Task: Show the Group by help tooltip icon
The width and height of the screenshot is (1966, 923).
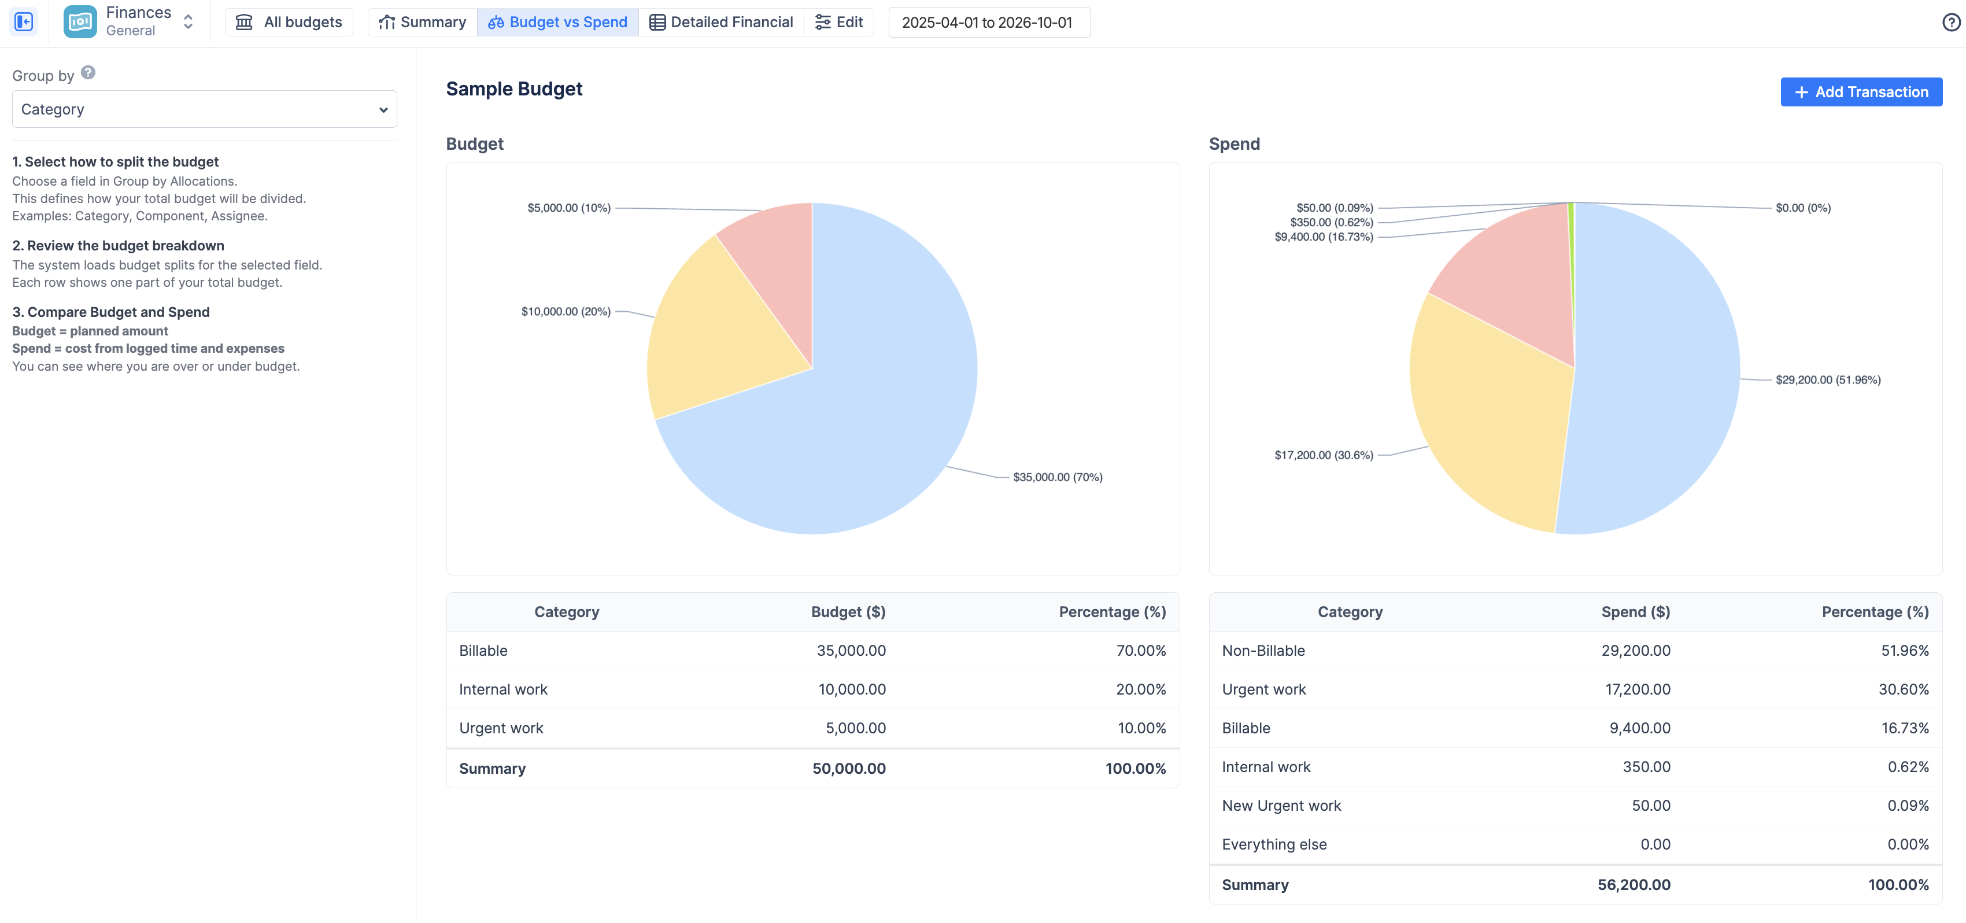Action: 88,72
